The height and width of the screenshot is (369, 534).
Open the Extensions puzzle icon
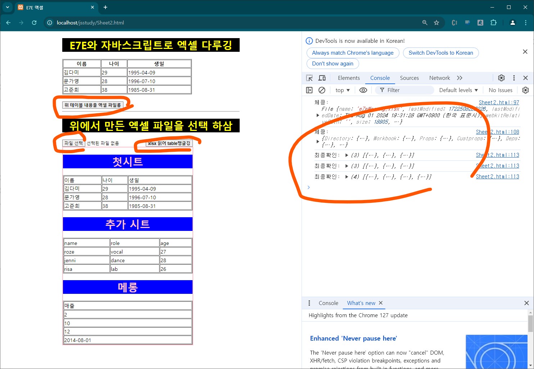pyautogui.click(x=493, y=23)
